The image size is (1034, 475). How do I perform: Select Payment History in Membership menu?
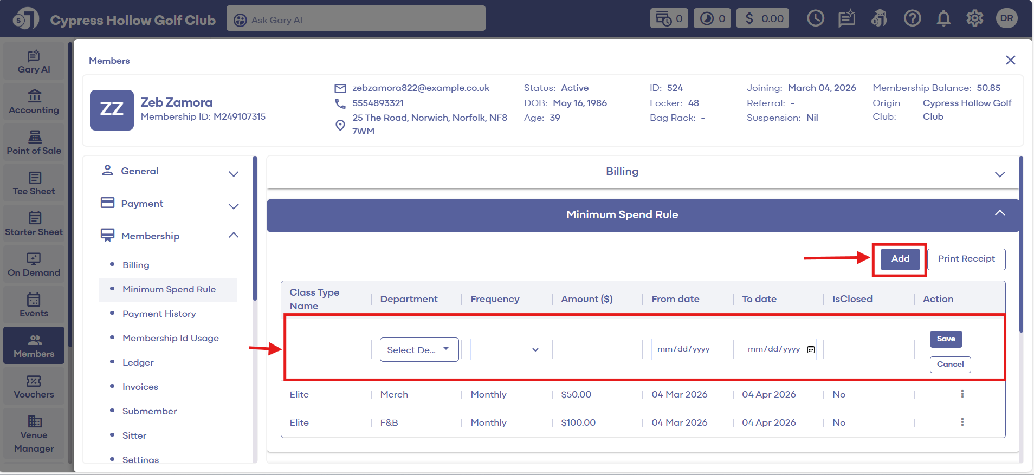pos(159,314)
